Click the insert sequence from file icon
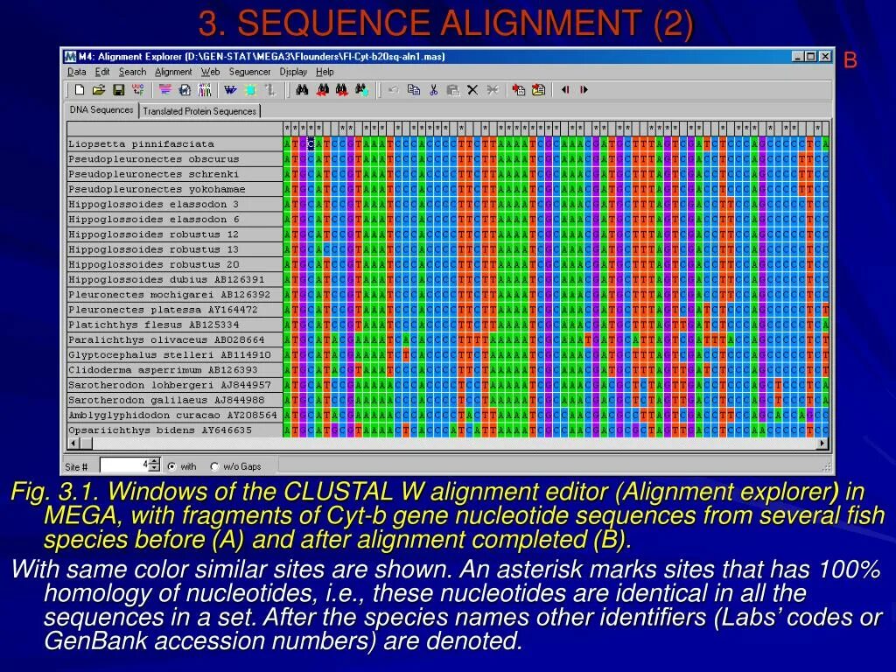 click(538, 90)
